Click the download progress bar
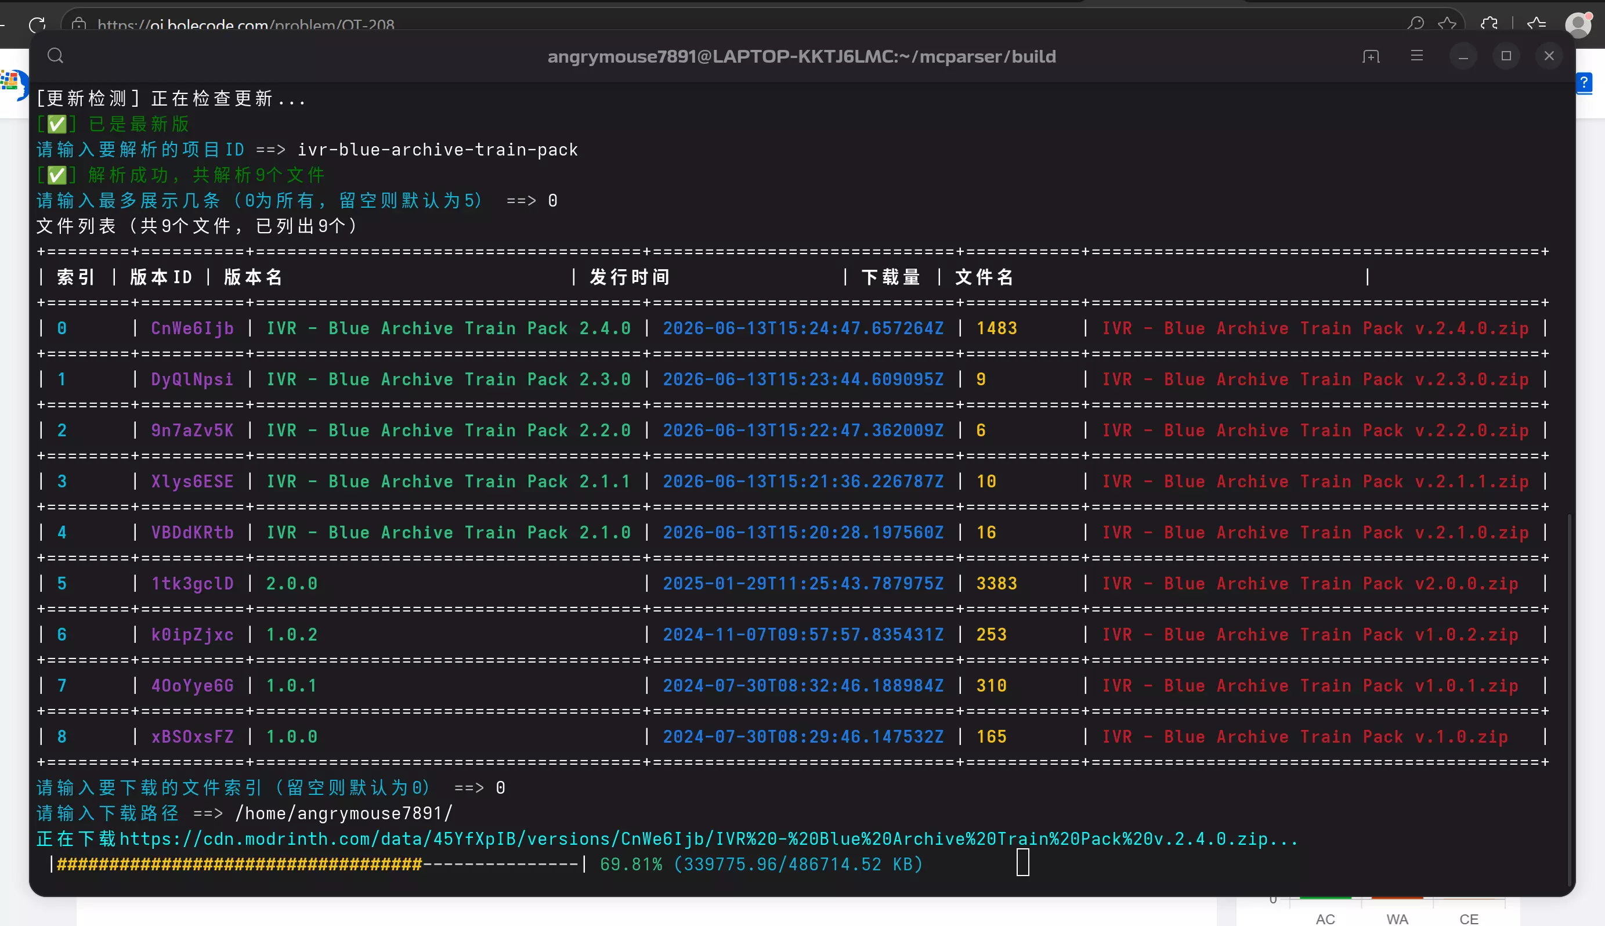Viewport: 1605px width, 926px height. (x=319, y=864)
